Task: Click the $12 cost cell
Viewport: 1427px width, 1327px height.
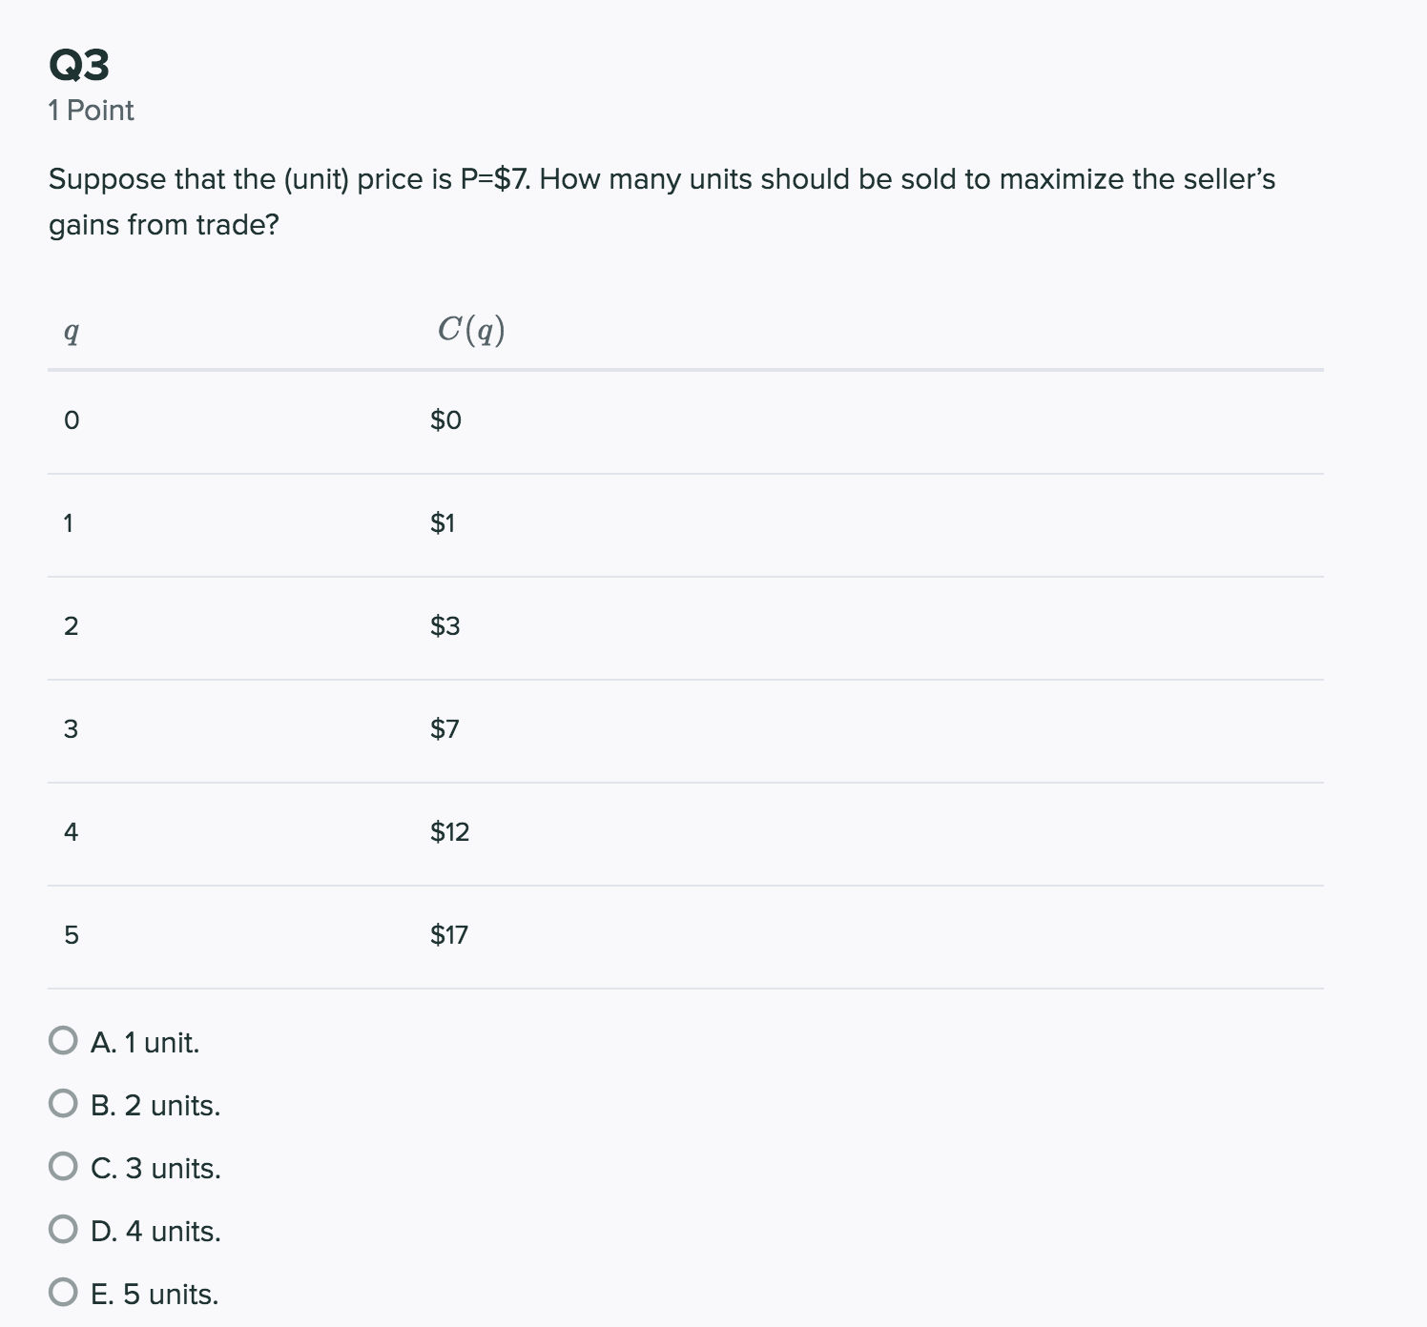Action: click(448, 831)
